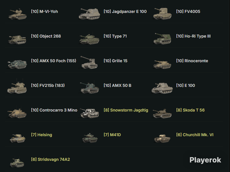Click the Stridsvagn 74A2 tank image
Image resolution: width=230 pixels, height=172 pixels.
(17, 163)
